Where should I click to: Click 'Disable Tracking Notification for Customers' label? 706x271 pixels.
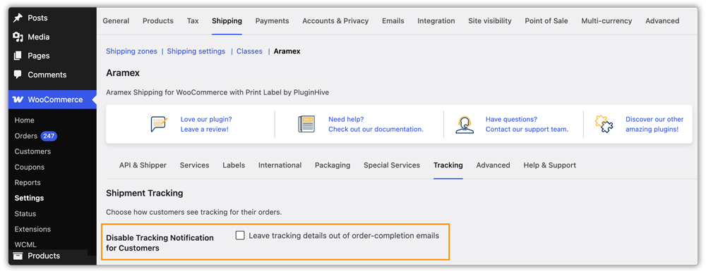pyautogui.click(x=160, y=243)
